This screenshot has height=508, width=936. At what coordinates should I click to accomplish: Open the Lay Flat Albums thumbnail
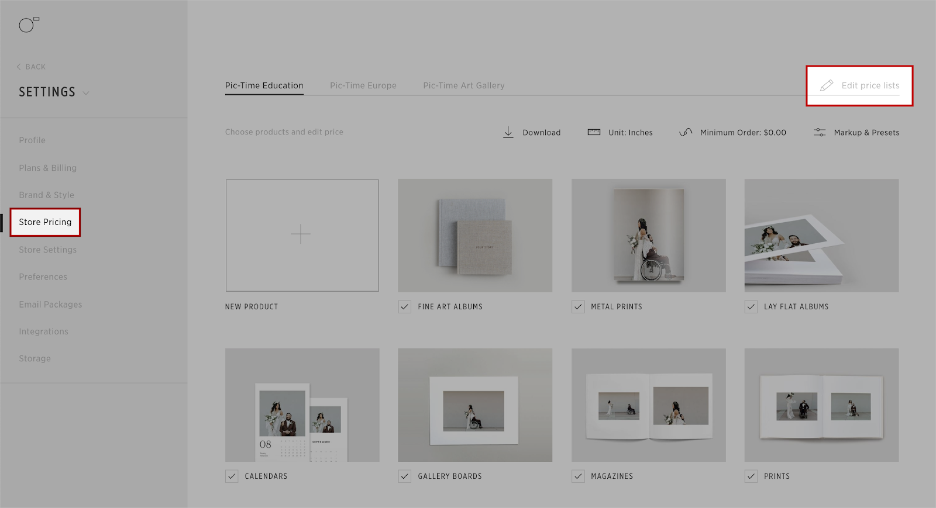coord(822,236)
